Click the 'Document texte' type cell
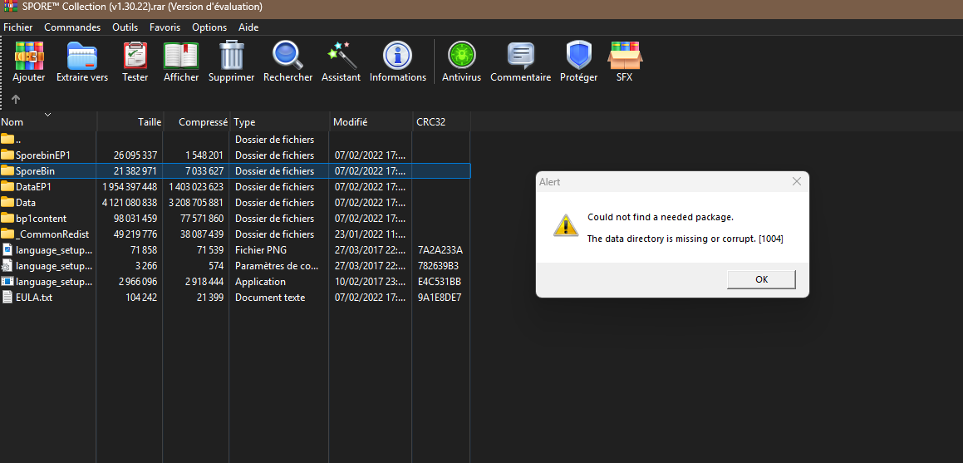 click(269, 298)
